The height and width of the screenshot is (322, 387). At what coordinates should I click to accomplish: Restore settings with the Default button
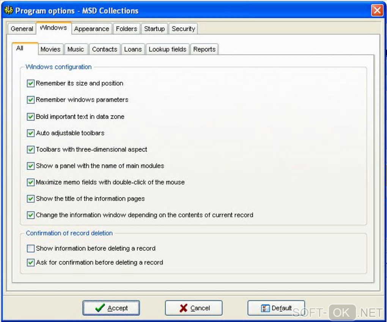click(276, 308)
